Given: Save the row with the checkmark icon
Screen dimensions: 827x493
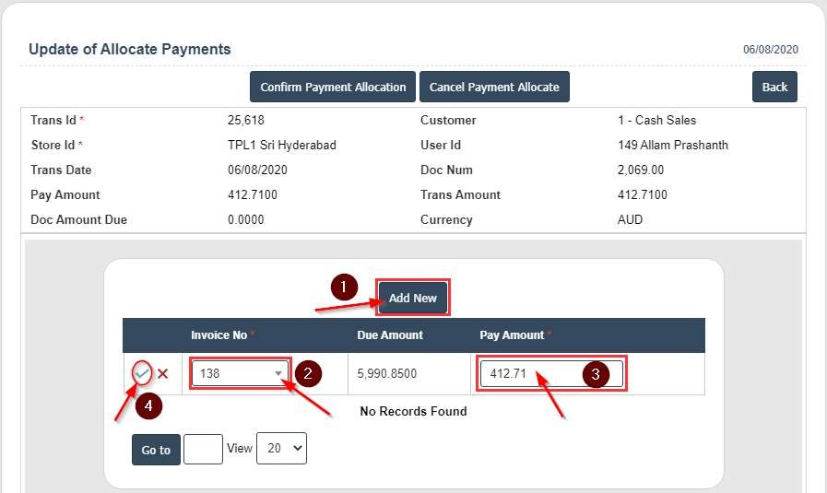Looking at the screenshot, I should pos(141,373).
